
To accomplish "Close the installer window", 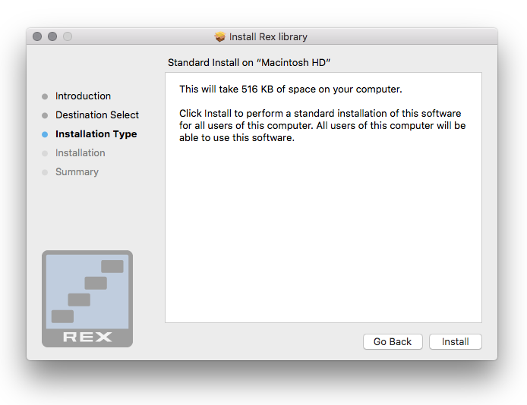I will 37,36.
